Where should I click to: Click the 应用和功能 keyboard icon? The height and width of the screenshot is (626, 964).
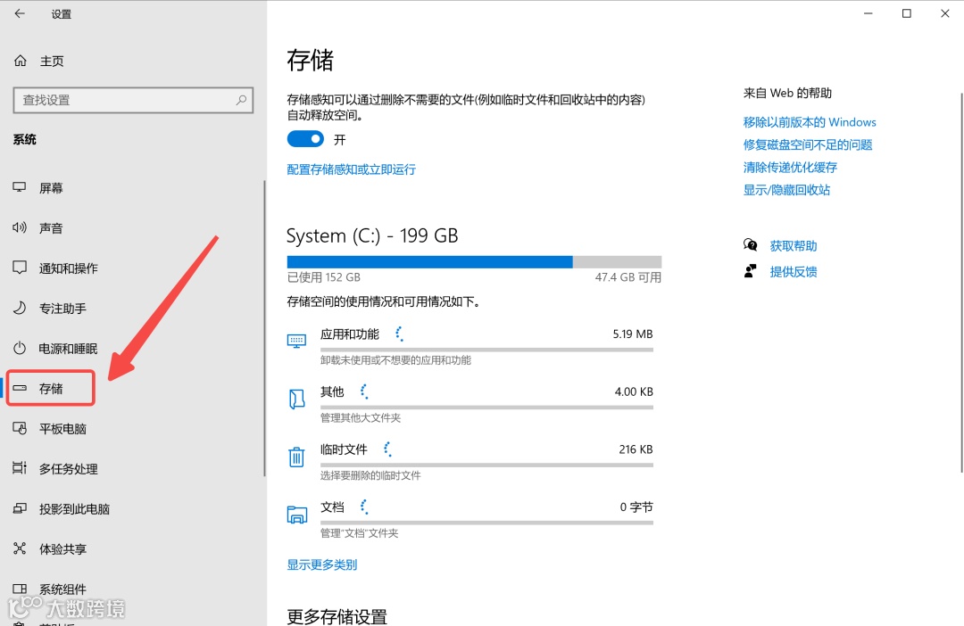point(296,341)
